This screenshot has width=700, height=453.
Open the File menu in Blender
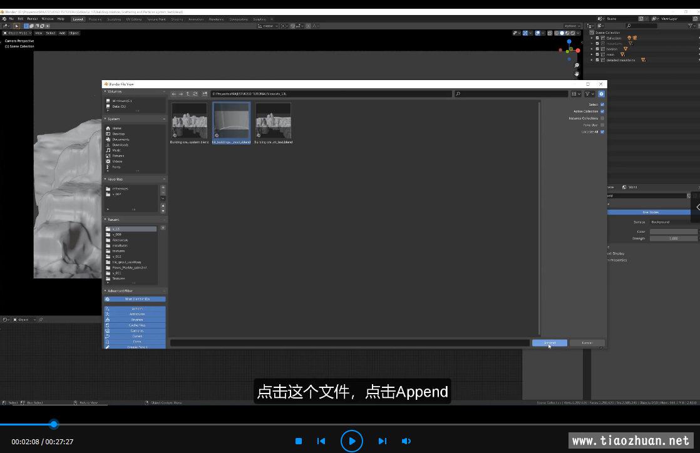pyautogui.click(x=11, y=19)
